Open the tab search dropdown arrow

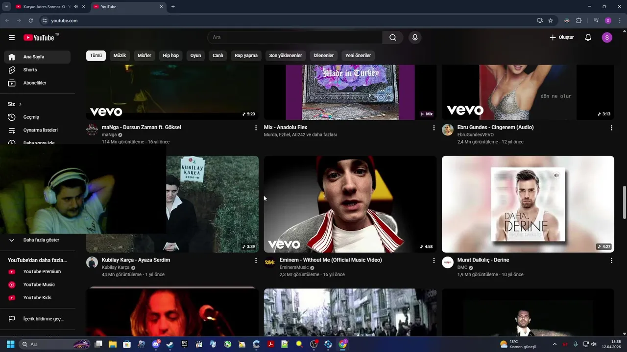pos(6,6)
